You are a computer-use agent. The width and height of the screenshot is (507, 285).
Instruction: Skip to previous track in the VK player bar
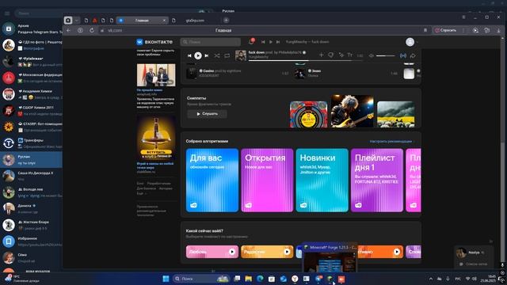click(189, 55)
